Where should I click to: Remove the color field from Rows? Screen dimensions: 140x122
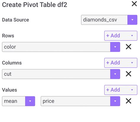point(128,47)
